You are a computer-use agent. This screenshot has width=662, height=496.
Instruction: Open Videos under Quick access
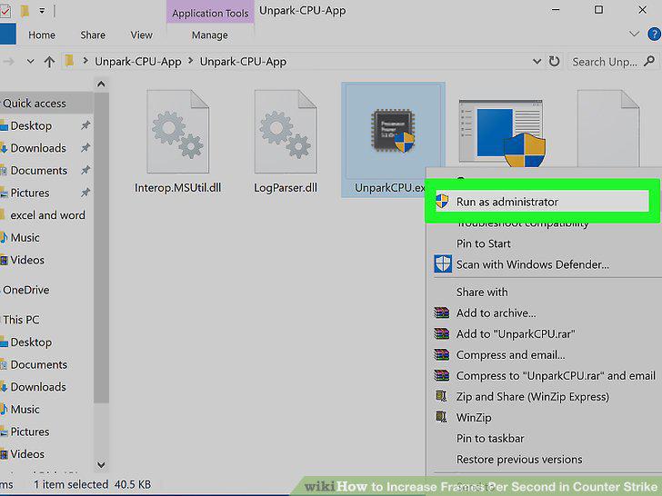[x=27, y=260]
